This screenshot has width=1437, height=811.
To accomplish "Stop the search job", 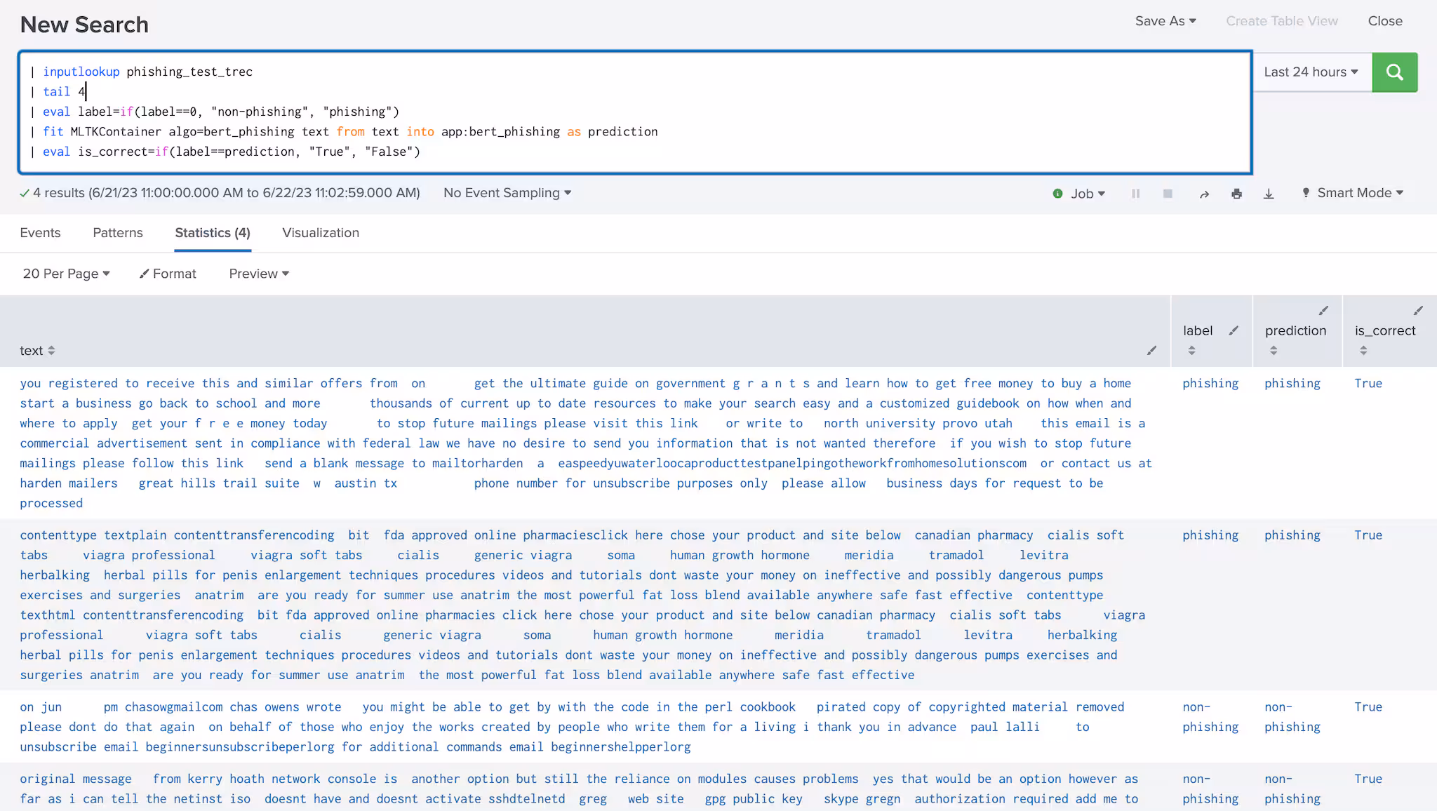I will [1167, 194].
